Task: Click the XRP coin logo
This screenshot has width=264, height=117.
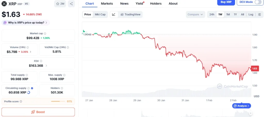Action: 4,4
